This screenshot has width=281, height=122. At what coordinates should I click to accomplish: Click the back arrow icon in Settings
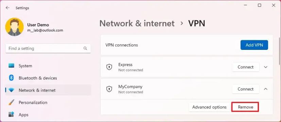click(7, 8)
